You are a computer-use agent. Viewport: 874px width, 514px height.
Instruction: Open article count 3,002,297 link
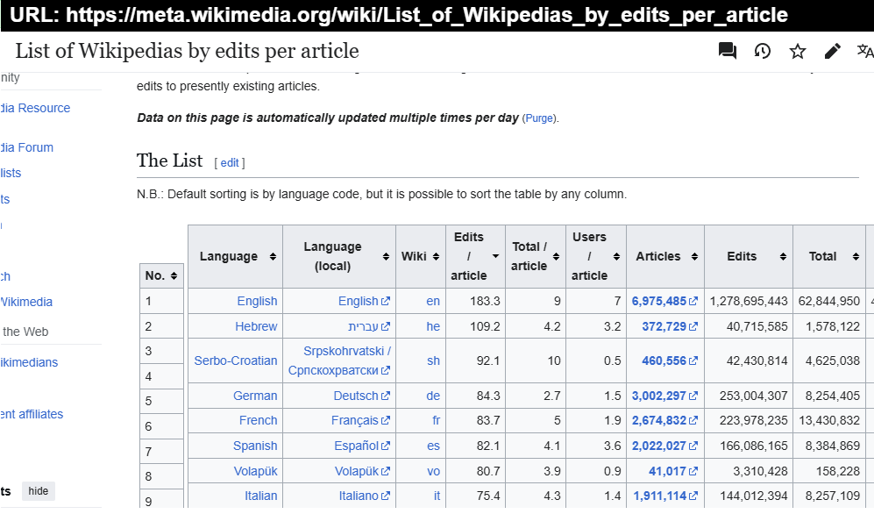[x=664, y=396]
